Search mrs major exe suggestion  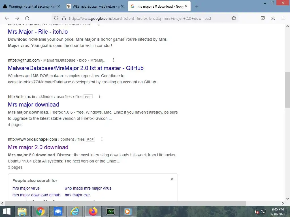77,195
